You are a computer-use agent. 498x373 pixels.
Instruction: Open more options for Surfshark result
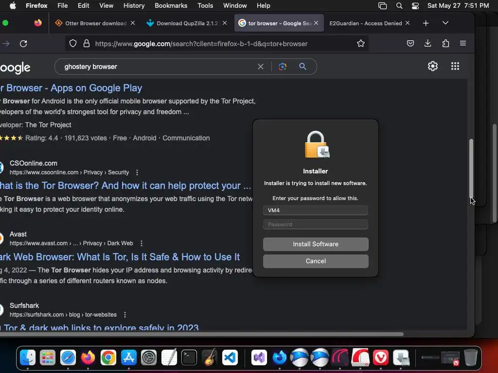coord(125,315)
